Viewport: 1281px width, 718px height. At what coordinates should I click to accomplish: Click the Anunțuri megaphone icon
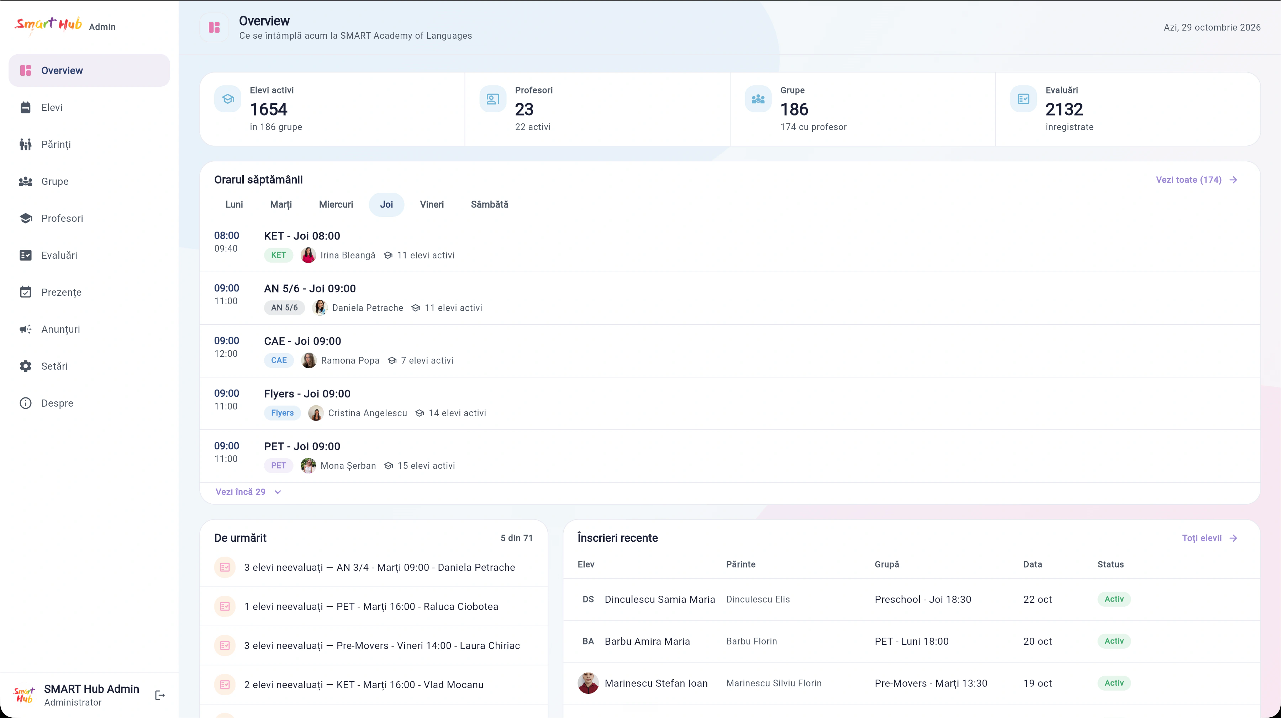[26, 329]
